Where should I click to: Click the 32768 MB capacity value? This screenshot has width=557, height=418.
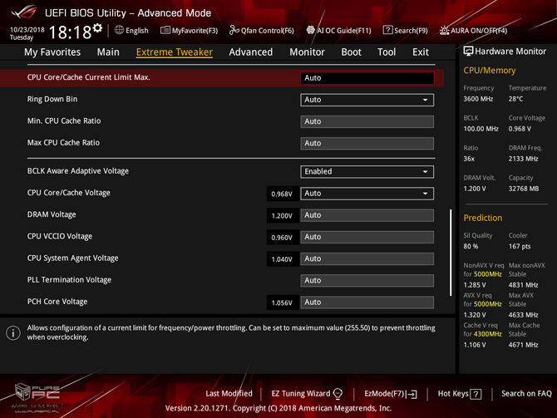524,189
